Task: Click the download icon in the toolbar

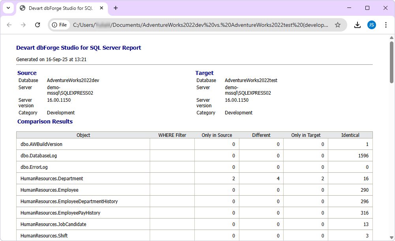Action: 357,24
